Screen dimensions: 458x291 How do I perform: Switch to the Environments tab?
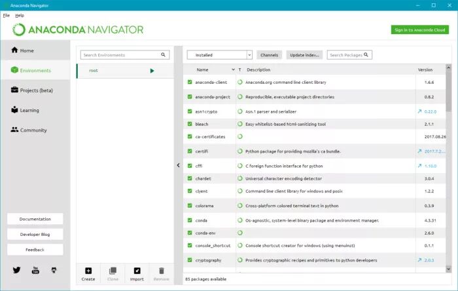click(x=35, y=70)
